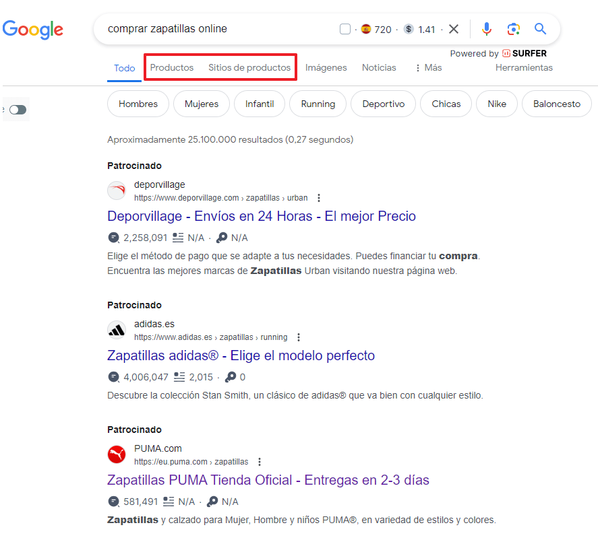Click the deporvillage.com zapatillas urban URL

[x=221, y=198]
